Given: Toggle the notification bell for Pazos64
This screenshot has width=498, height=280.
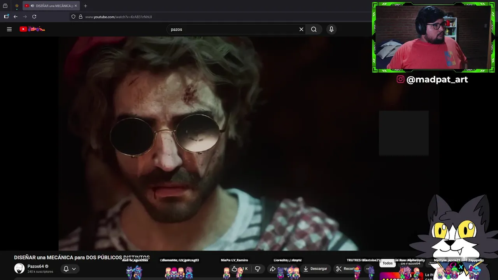Looking at the screenshot, I should coord(66,269).
